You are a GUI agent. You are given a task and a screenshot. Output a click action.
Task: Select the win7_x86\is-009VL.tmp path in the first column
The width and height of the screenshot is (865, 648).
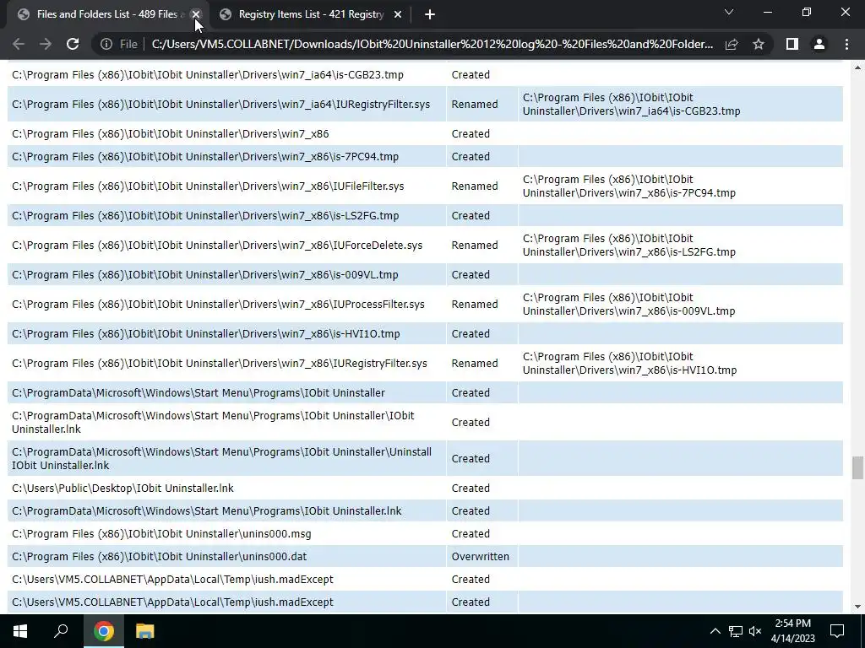(204, 274)
